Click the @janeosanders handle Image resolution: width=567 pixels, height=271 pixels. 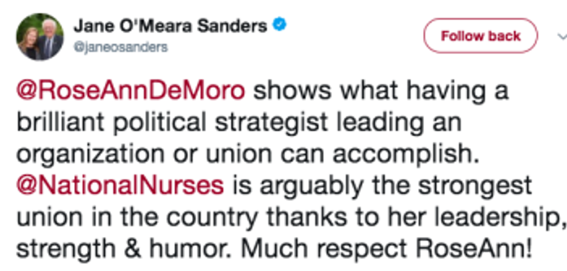pyautogui.click(x=120, y=48)
